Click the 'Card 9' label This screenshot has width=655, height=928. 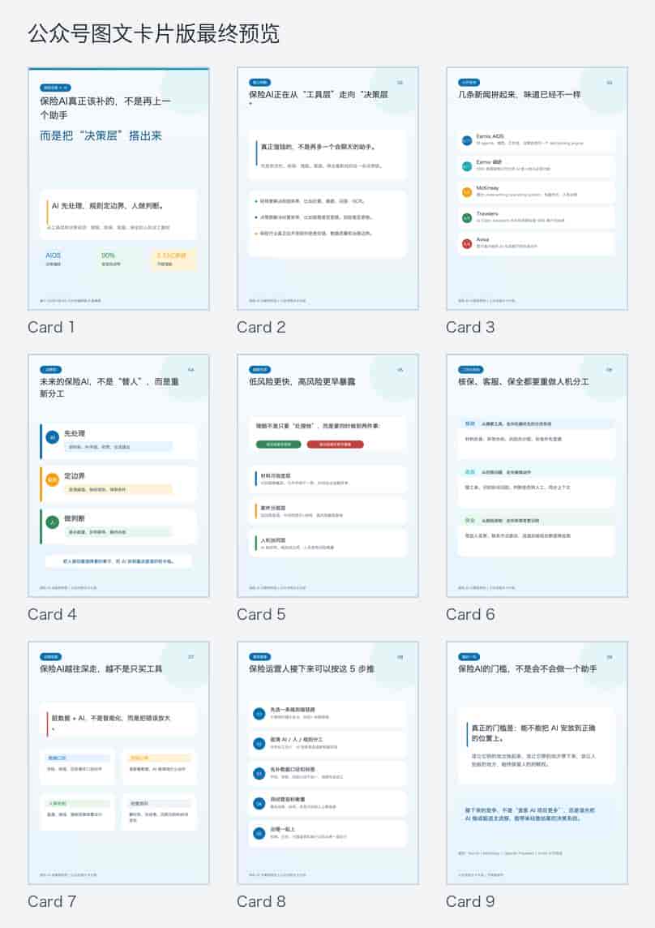[x=470, y=901]
